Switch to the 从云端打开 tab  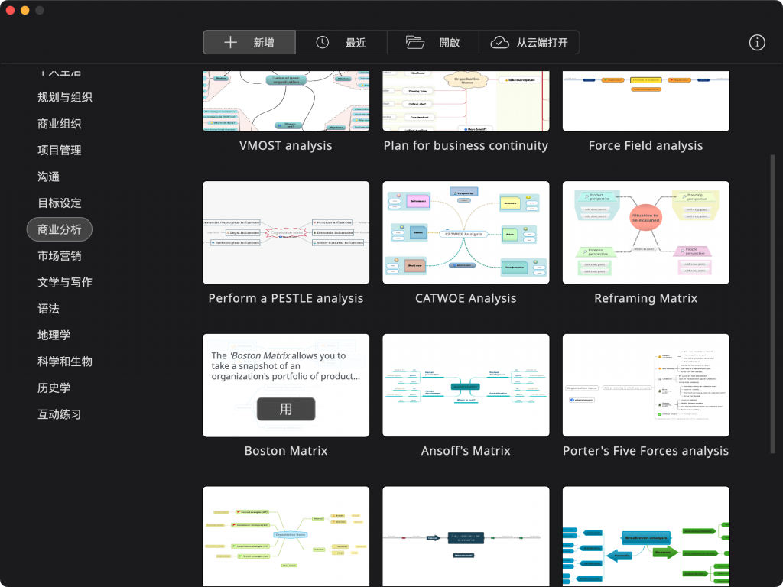click(530, 42)
